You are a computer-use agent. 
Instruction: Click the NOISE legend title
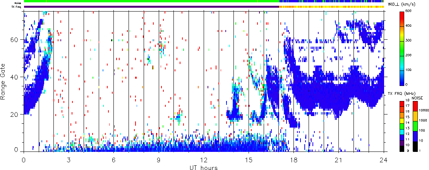coord(417,98)
